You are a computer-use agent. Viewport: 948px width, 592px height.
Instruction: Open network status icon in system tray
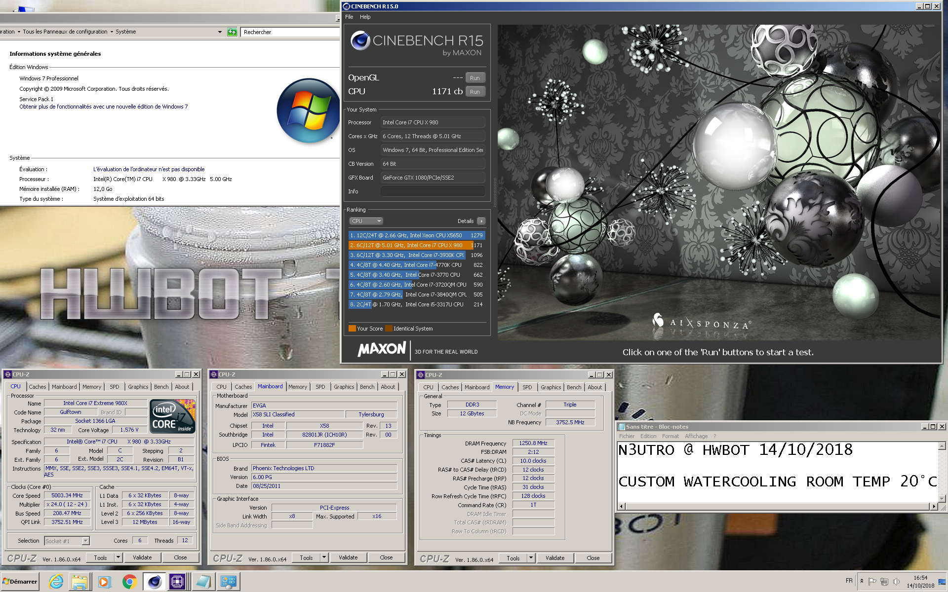884,581
